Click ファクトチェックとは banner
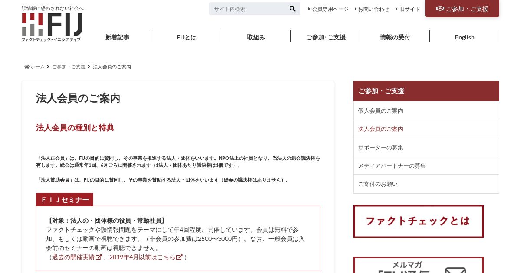 (x=419, y=221)
